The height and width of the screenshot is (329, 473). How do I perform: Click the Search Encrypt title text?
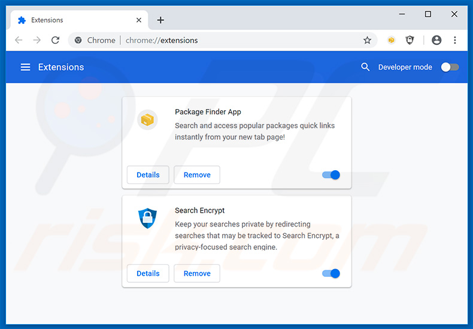click(x=200, y=210)
